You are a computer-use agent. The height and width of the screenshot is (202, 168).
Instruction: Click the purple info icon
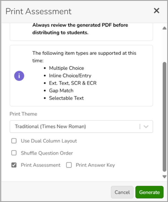click(19, 76)
